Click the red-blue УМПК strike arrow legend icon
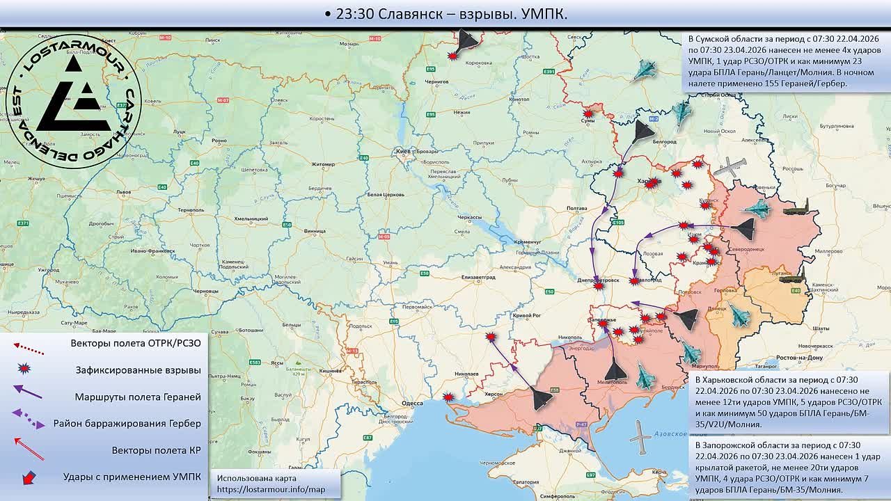This screenshot has width=891, height=501. tap(29, 477)
